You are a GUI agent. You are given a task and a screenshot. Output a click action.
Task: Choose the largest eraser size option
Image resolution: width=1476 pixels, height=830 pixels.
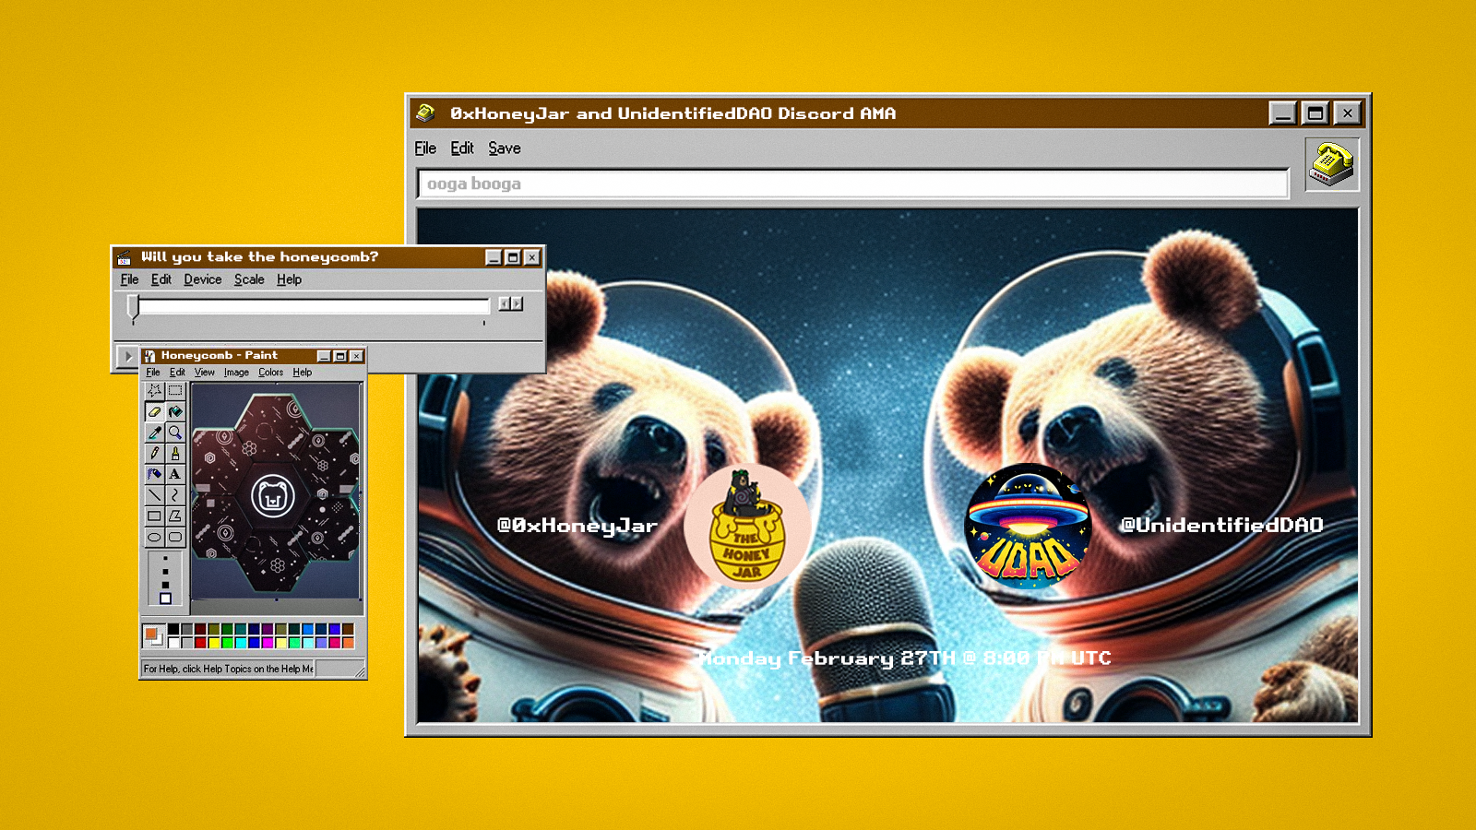[x=166, y=599]
